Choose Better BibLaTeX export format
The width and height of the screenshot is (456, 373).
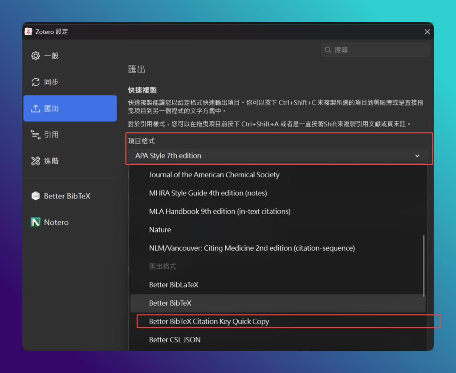[x=278, y=284]
